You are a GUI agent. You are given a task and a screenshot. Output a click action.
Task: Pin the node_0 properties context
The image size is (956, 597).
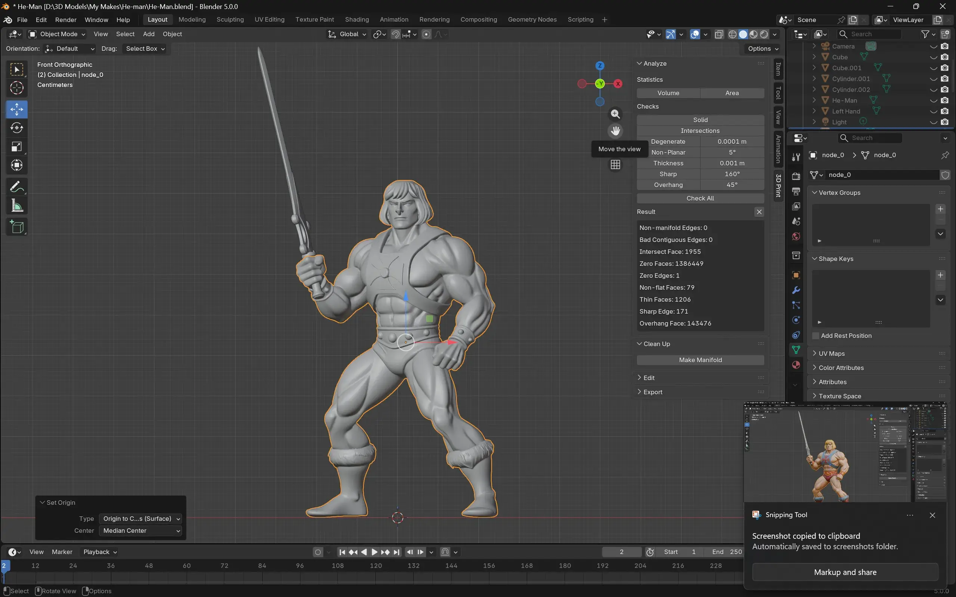click(944, 155)
